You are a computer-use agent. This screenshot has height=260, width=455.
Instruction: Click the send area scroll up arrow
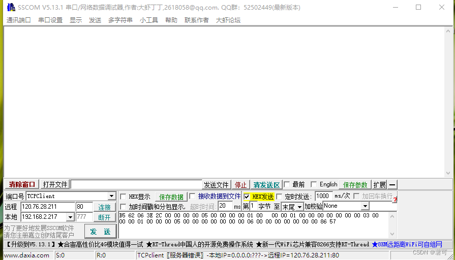click(x=392, y=216)
